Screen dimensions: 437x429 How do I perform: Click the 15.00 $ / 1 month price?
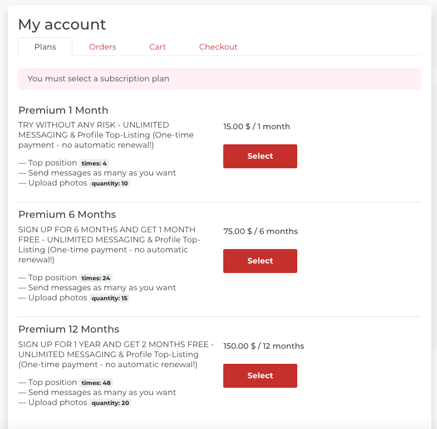tap(257, 126)
